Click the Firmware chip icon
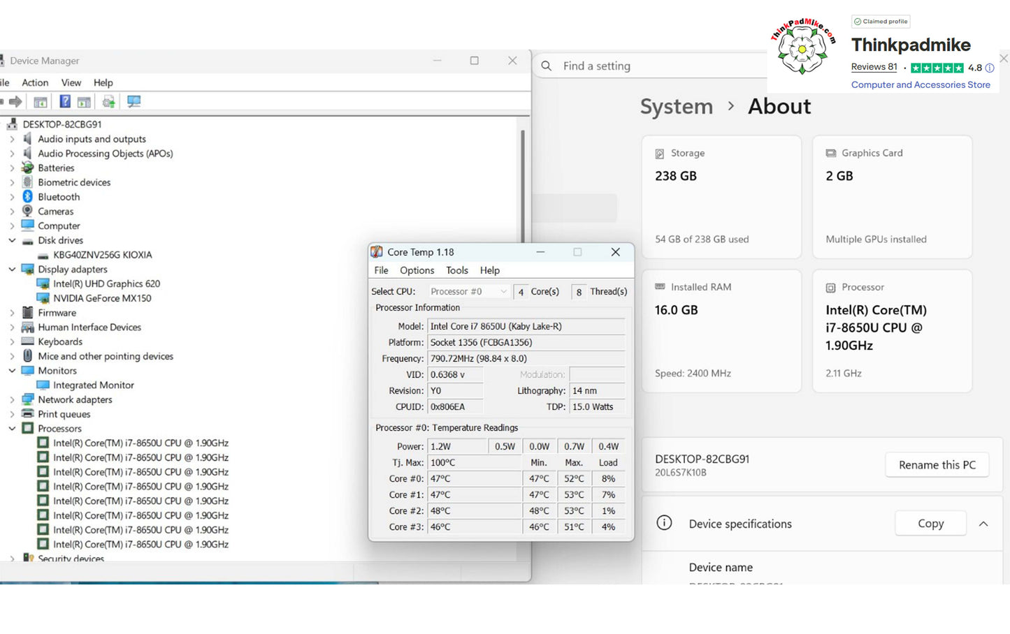 point(27,313)
